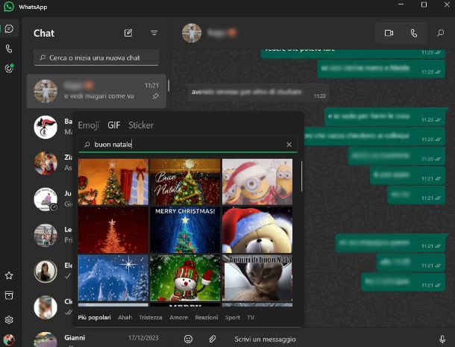Open the emoji picker smiley icon

[x=188, y=339]
